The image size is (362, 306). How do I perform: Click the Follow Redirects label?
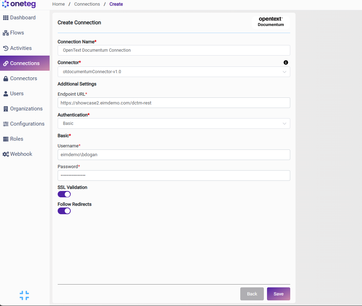(x=75, y=204)
